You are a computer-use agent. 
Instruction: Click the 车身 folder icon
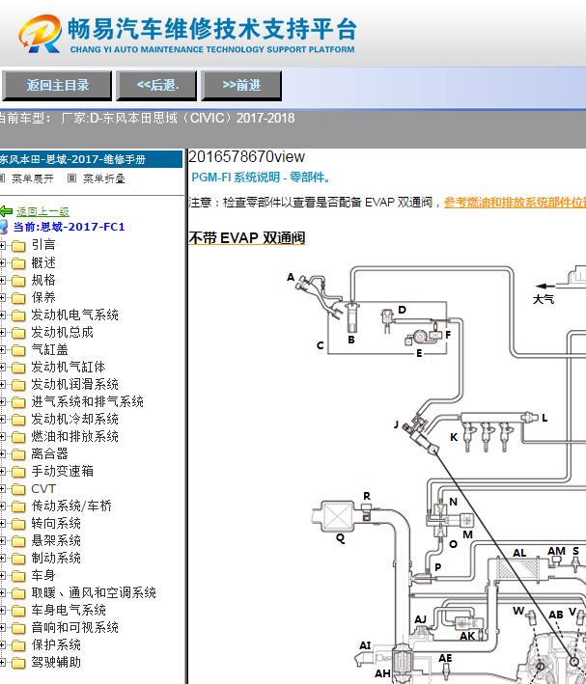coord(18,576)
